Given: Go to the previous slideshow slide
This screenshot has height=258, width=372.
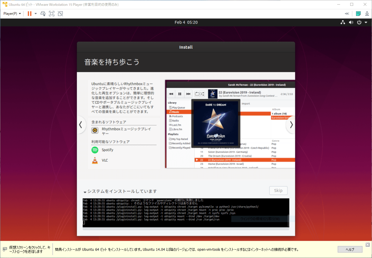Looking at the screenshot, I should click(x=81, y=125).
